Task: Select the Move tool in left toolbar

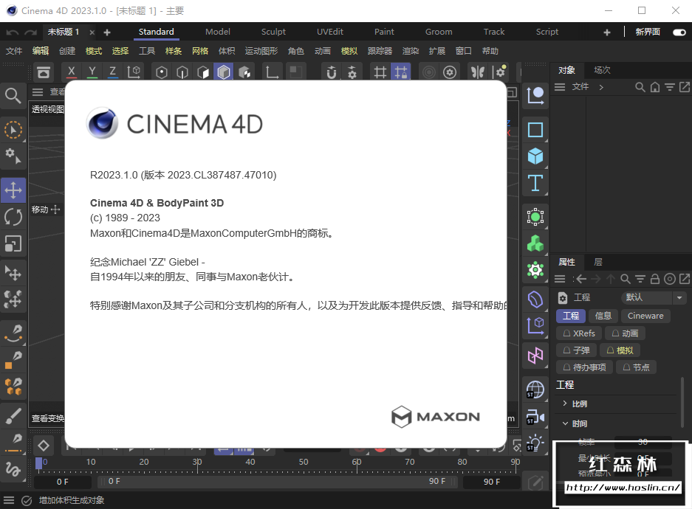Action: (13, 190)
